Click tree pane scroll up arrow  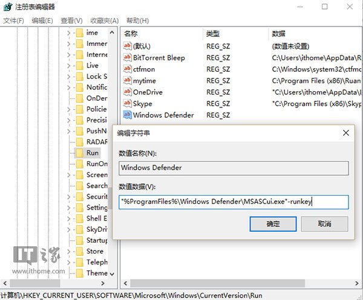click(x=112, y=33)
